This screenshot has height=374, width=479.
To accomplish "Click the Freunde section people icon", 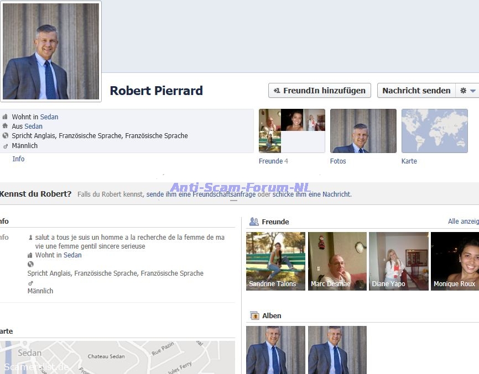I will pyautogui.click(x=254, y=222).
